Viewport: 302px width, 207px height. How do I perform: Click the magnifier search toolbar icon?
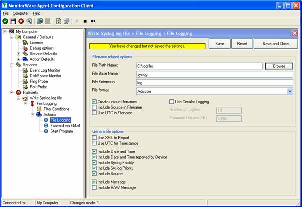(x=29, y=21)
